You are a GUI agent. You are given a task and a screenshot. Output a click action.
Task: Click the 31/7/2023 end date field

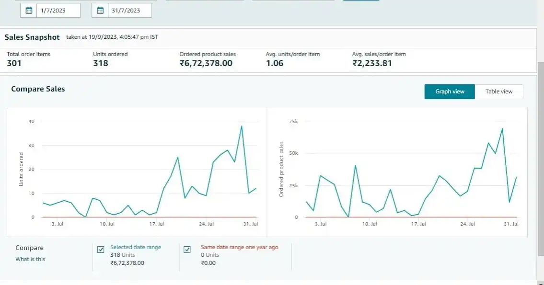pos(129,11)
